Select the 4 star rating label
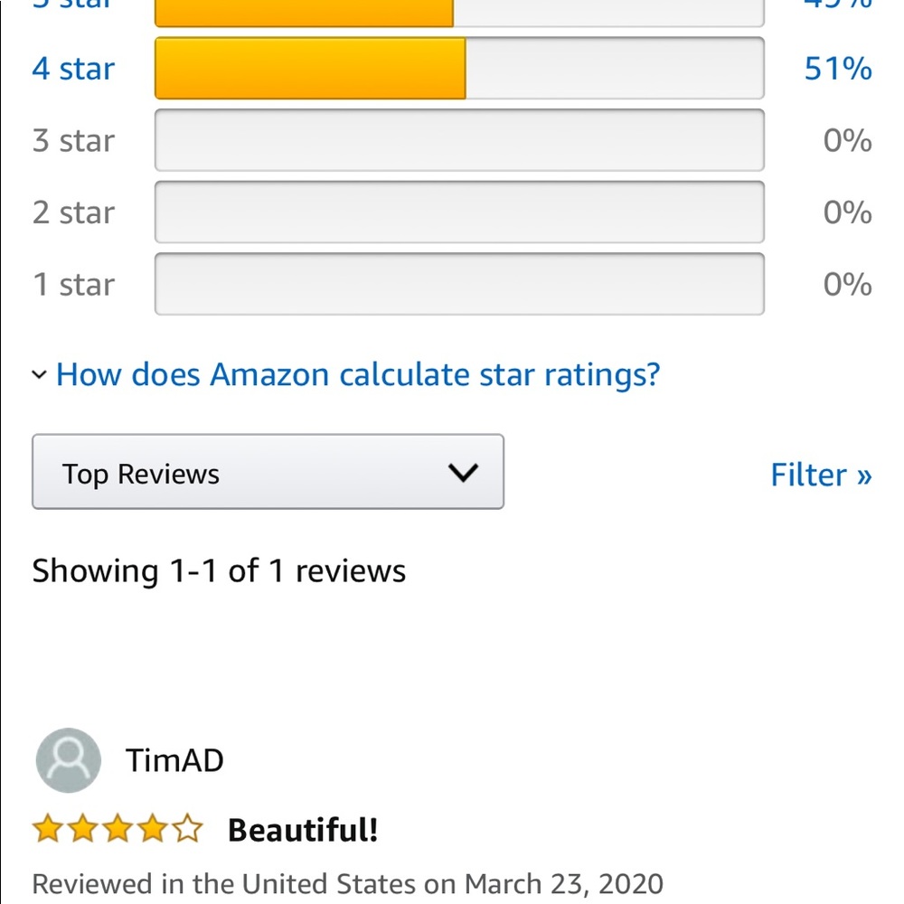The width and height of the screenshot is (904, 904). pyautogui.click(x=73, y=69)
